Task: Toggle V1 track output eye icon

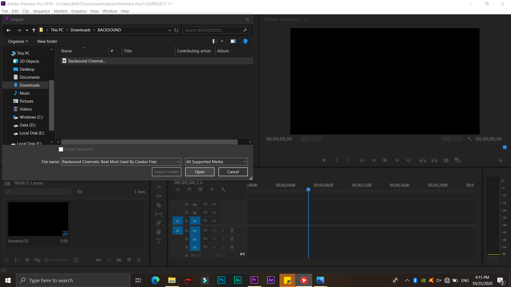Action: tap(214, 221)
